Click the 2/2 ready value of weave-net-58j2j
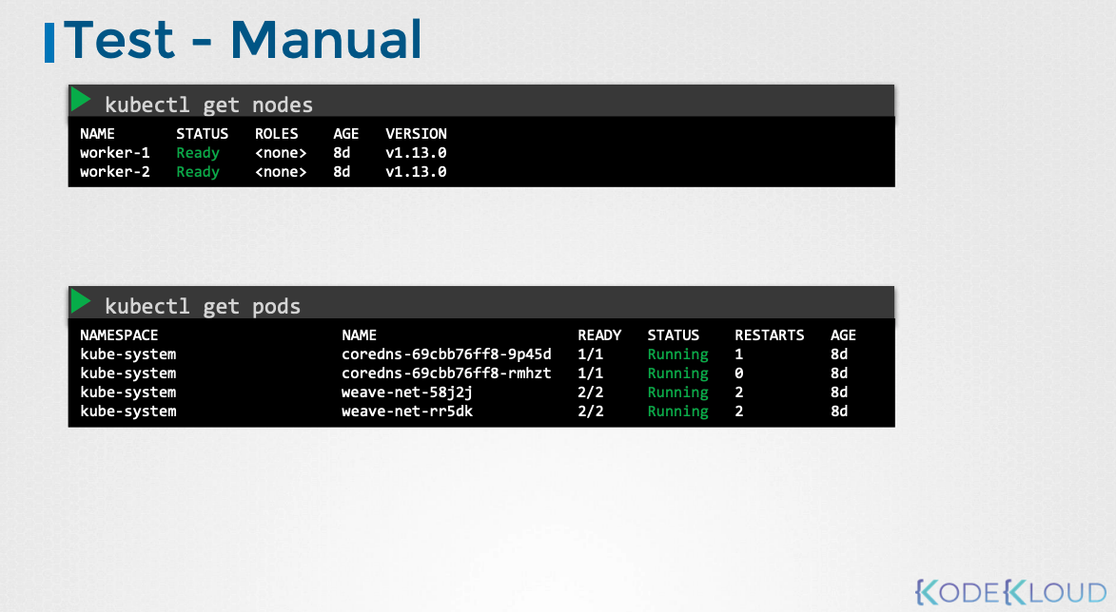Viewport: 1116px width, 612px height. point(591,392)
